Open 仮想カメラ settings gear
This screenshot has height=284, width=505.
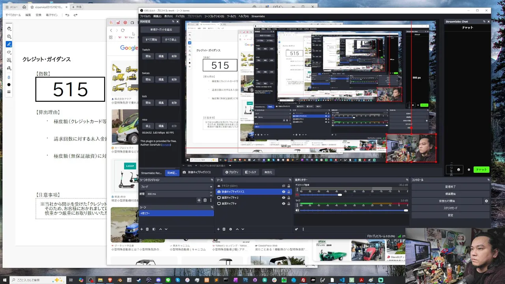(486, 201)
